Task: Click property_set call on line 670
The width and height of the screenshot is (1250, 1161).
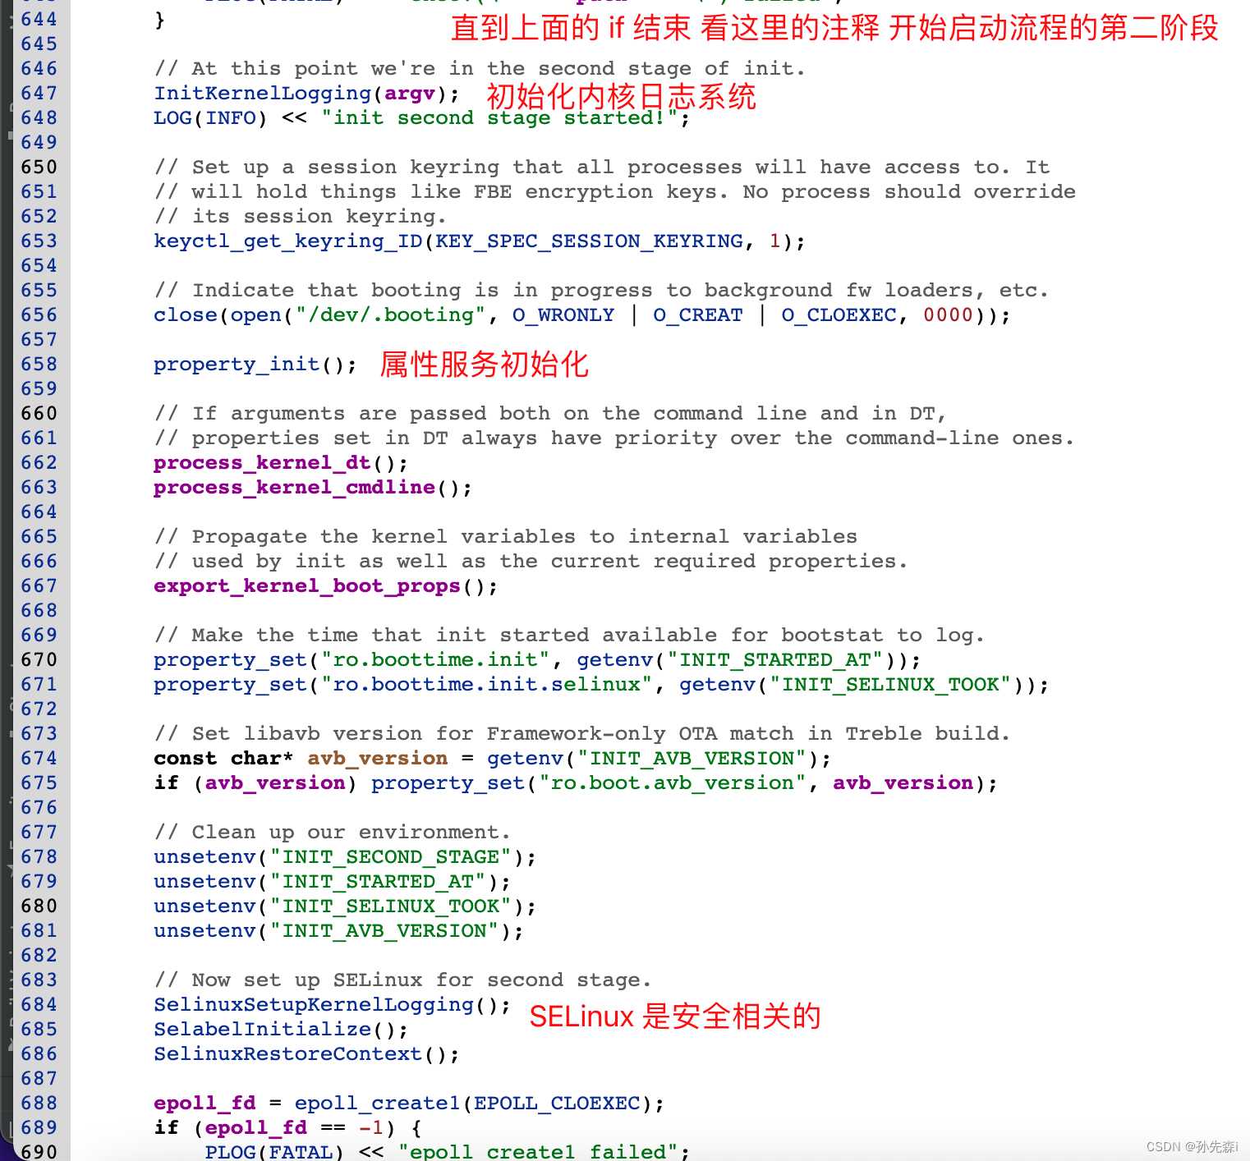Action: tap(230, 660)
